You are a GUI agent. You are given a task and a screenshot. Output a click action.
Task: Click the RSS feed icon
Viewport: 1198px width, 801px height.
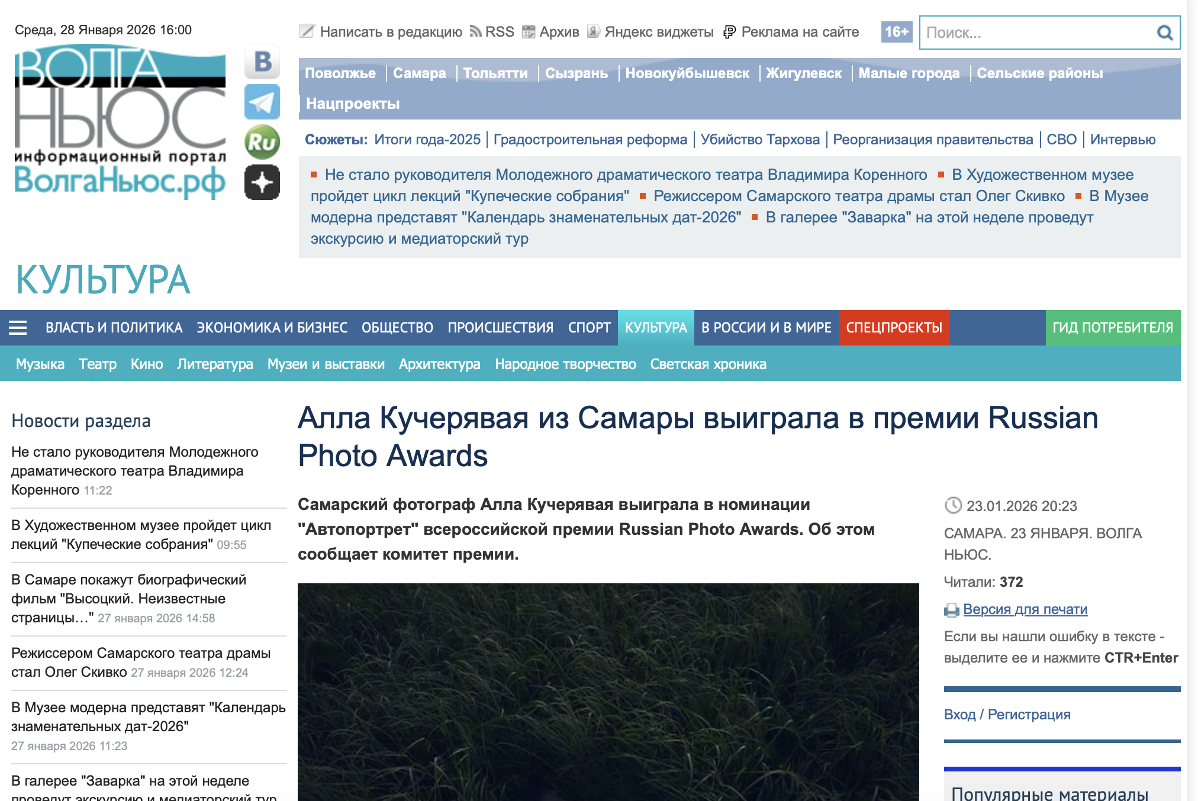tap(475, 31)
